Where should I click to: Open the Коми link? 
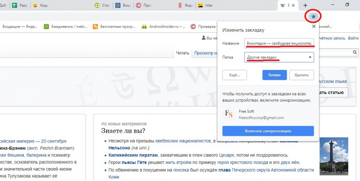point(114,177)
